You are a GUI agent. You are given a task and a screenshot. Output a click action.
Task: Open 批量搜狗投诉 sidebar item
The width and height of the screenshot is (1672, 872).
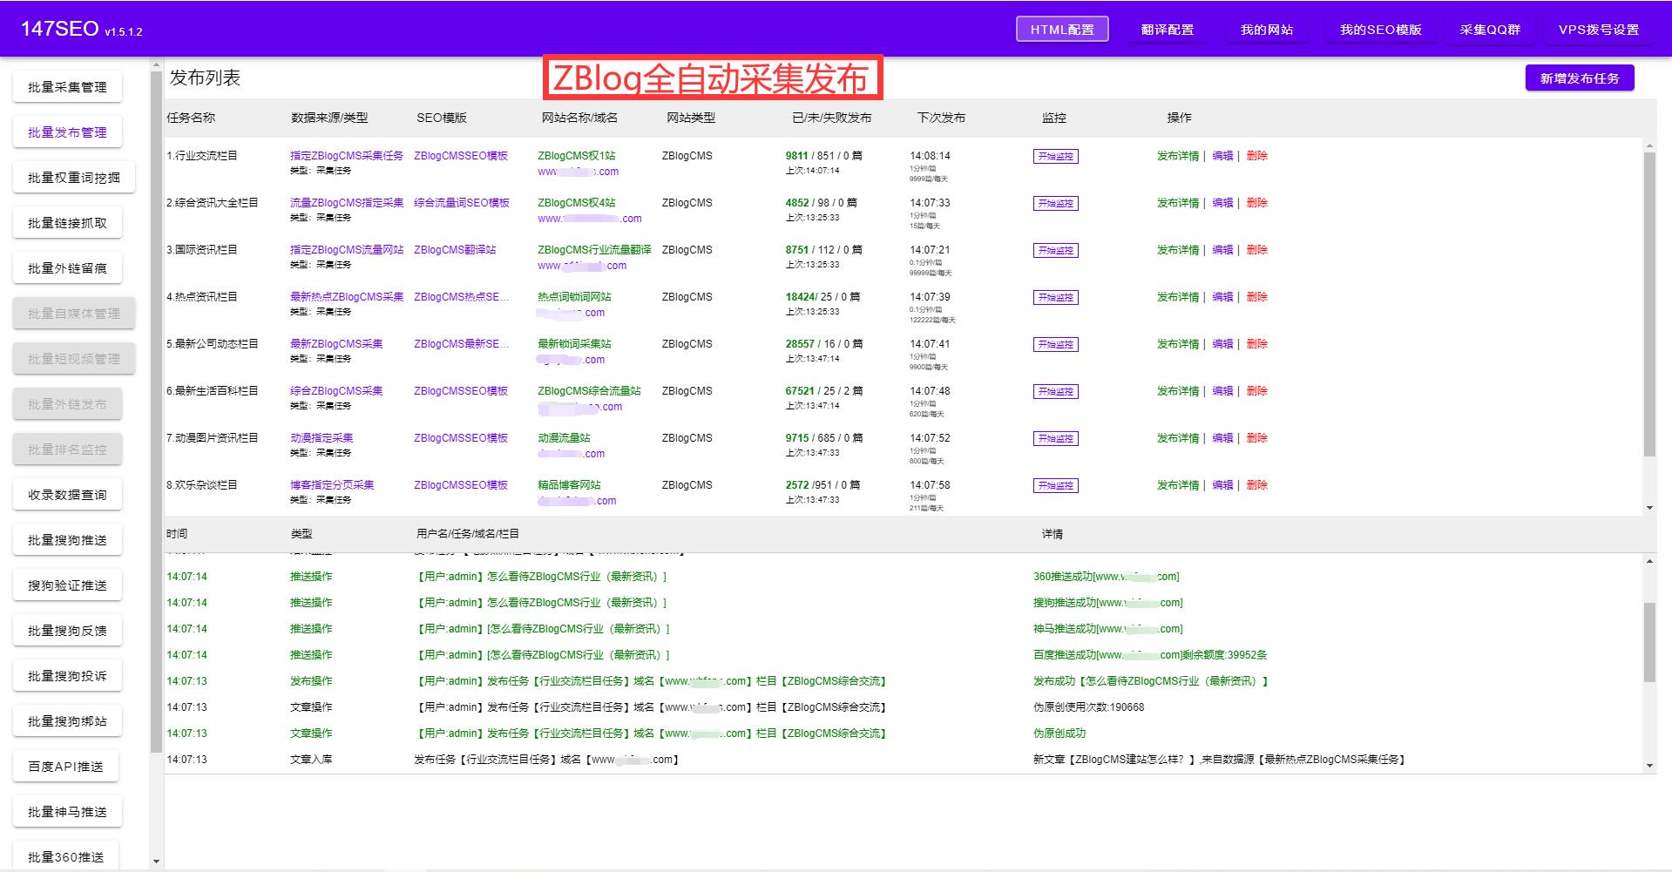pyautogui.click(x=67, y=676)
